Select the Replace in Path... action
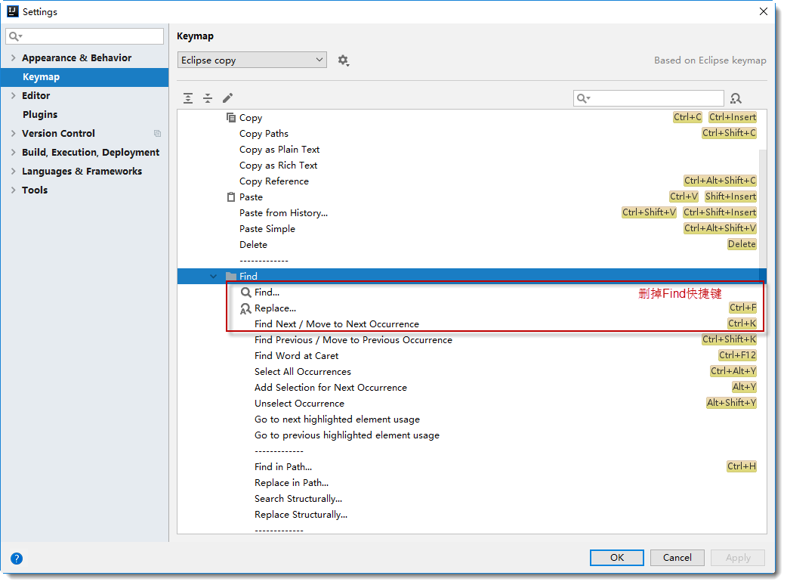Viewport: 787px width, 585px height. pos(291,483)
